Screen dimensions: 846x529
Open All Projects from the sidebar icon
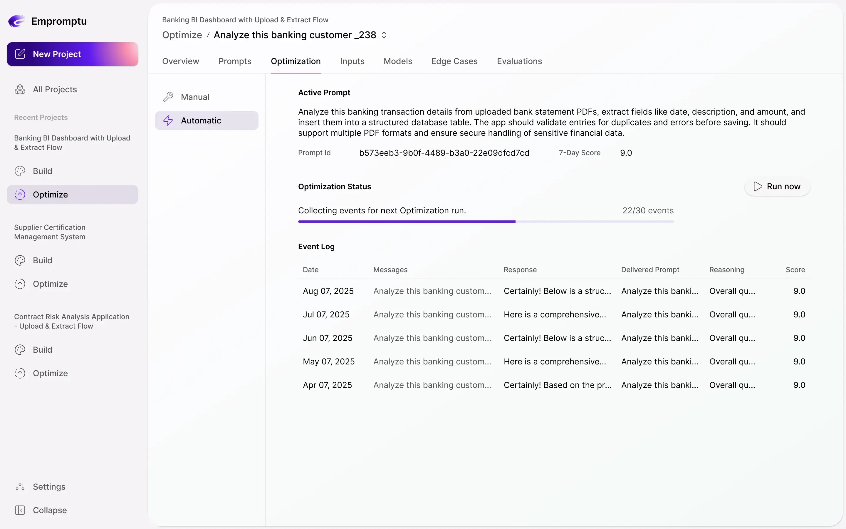pos(20,89)
